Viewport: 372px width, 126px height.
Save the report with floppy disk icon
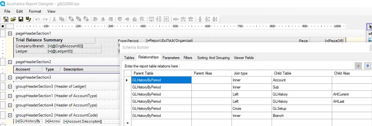pyautogui.click(x=21, y=19)
